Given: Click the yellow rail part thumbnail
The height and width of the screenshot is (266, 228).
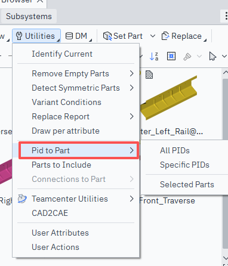Looking at the screenshot, I should (169, 97).
